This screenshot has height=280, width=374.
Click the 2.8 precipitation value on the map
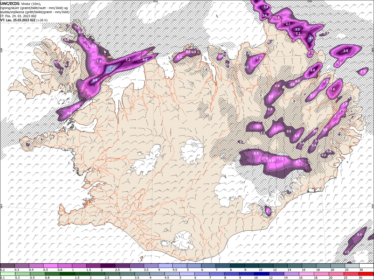pyautogui.click(x=313, y=70)
